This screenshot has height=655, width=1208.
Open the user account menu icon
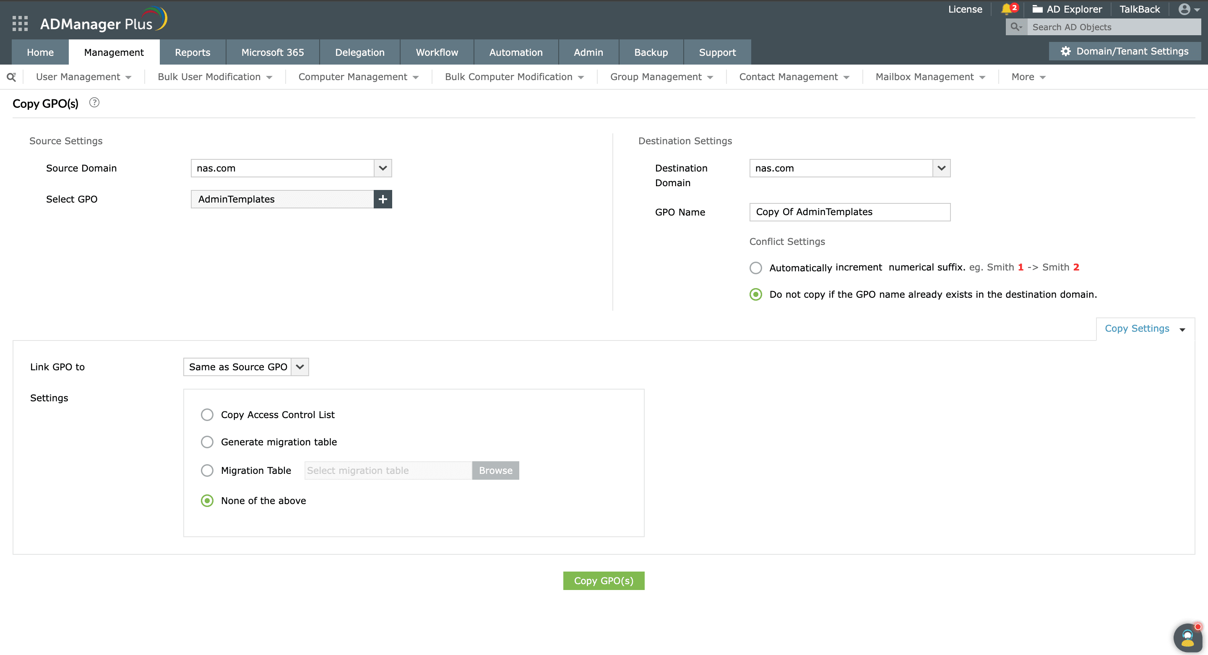pos(1185,9)
